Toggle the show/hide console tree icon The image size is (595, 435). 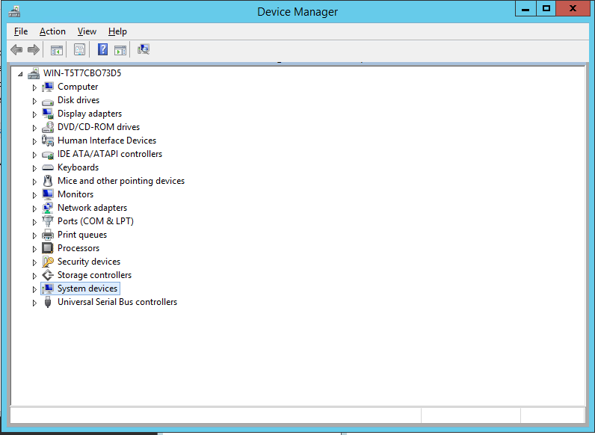pyautogui.click(x=57, y=50)
